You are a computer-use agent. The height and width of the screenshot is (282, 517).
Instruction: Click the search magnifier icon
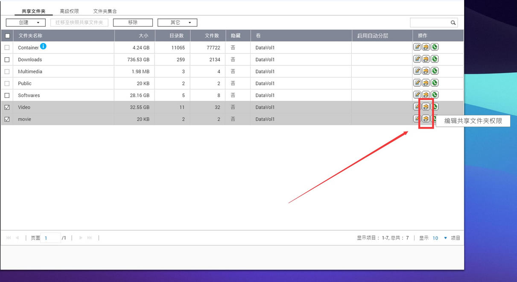[453, 23]
